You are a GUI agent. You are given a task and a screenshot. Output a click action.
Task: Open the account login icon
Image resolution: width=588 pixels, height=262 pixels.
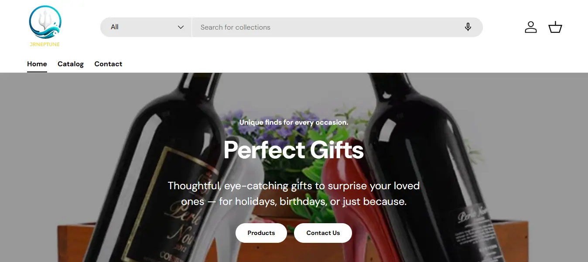(530, 27)
